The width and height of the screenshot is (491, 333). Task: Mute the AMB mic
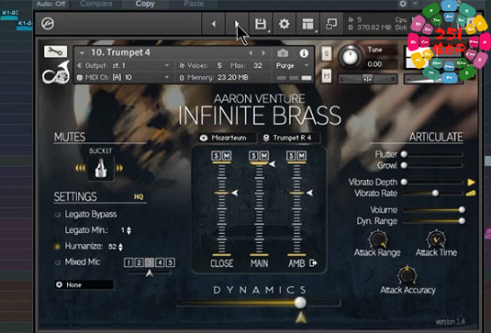[302, 156]
